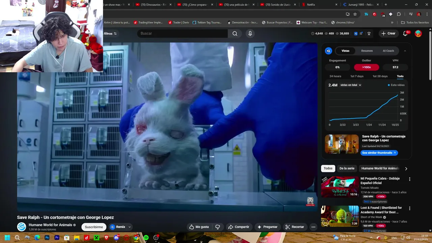Screen dimensions: 432x243
Task: Open Spotify from the taskbar
Action: coord(146,238)
